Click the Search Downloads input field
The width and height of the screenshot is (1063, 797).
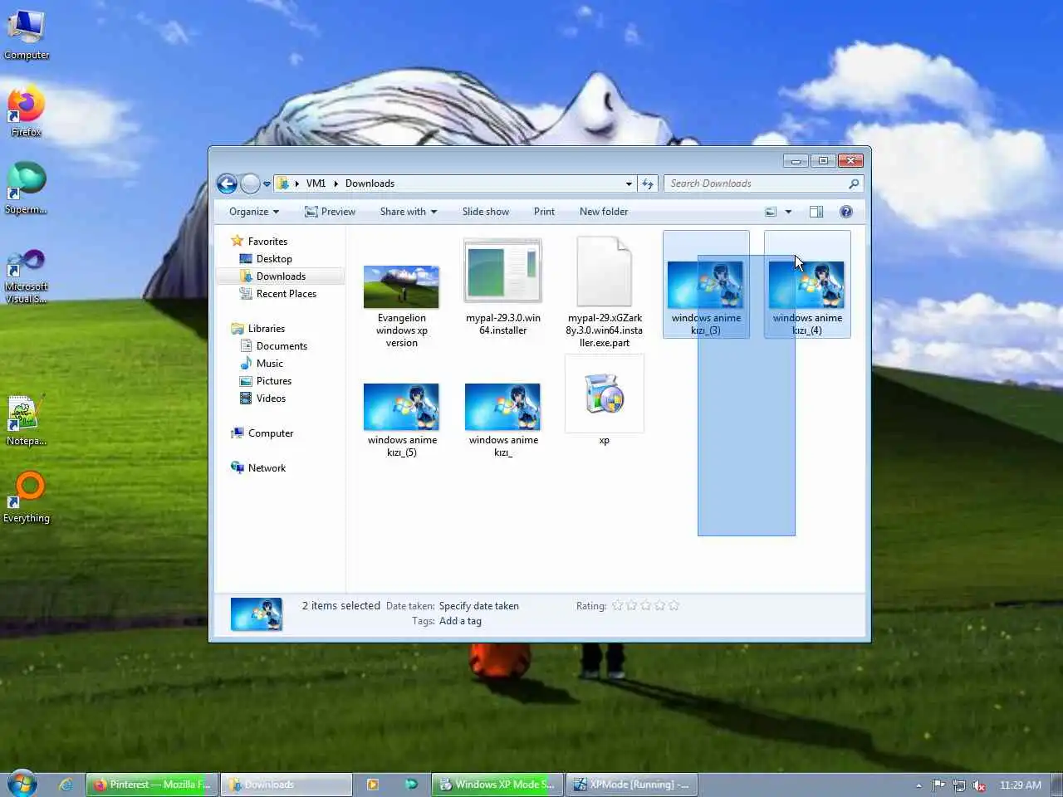(x=756, y=183)
